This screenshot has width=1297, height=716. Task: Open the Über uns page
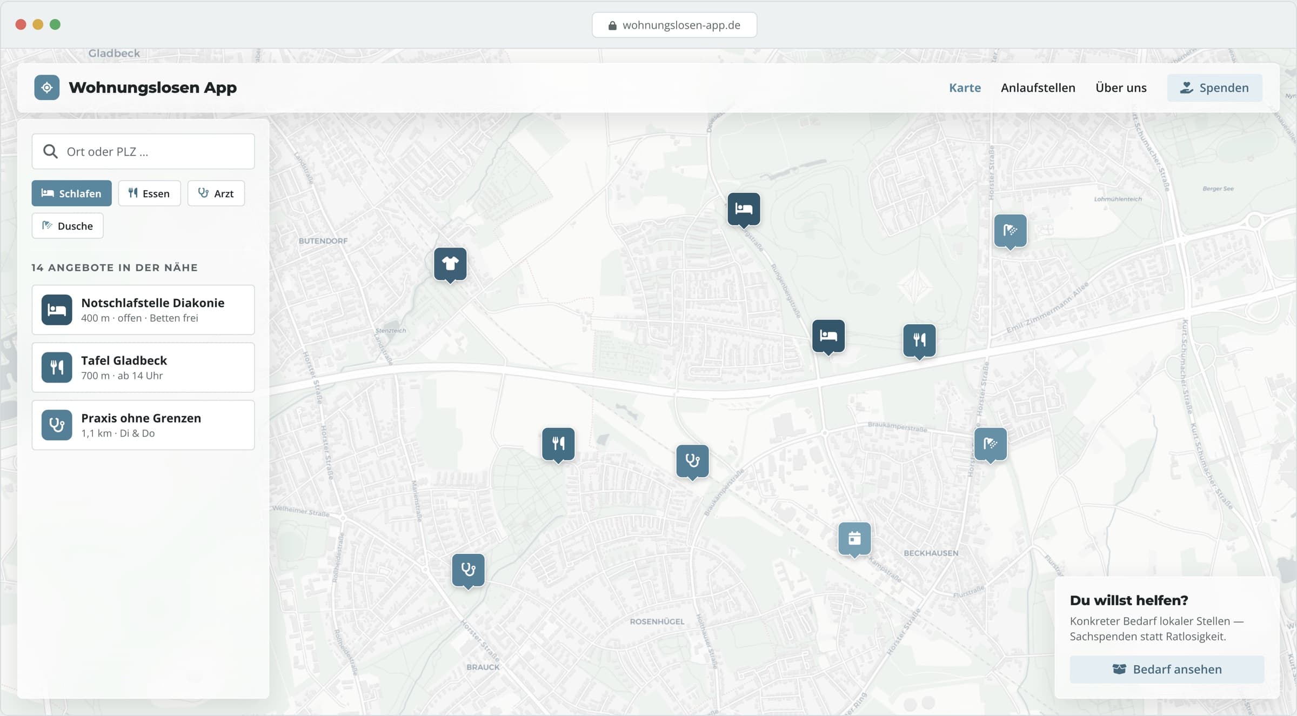click(x=1121, y=88)
